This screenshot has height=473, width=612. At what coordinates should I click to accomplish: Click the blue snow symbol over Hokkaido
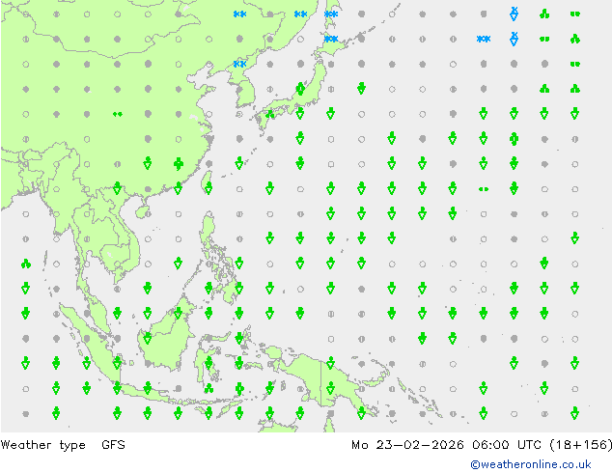331,39
